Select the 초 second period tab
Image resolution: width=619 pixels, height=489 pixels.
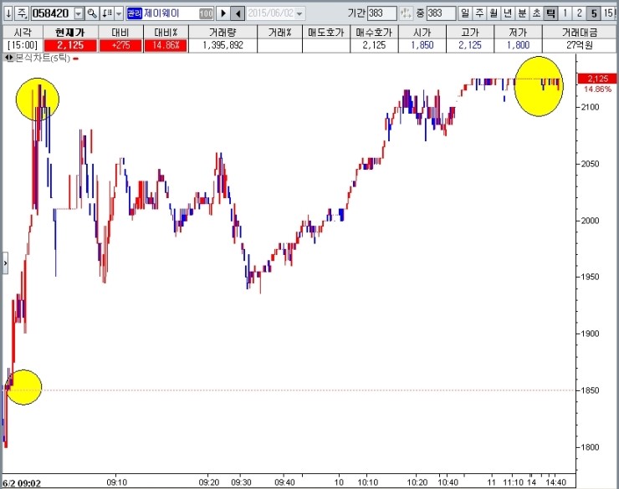click(536, 13)
